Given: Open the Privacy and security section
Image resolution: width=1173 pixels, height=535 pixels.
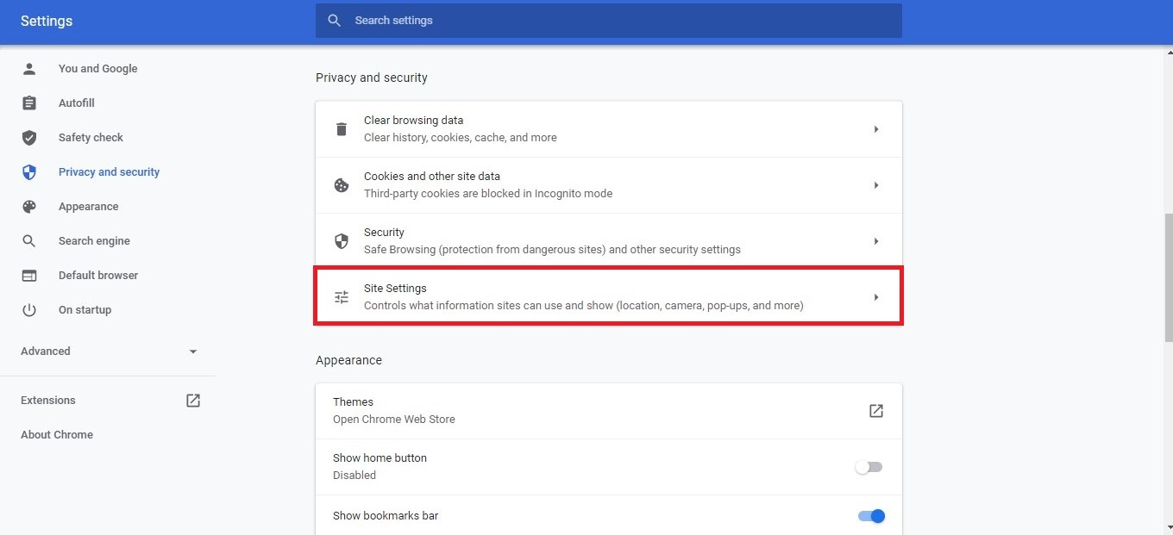Looking at the screenshot, I should [x=109, y=171].
